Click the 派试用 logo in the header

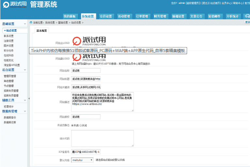[x=15, y=5]
